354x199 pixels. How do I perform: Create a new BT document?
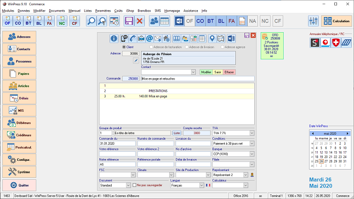coord(29,21)
